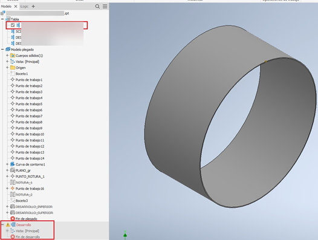
Task: Click the PUNTO_ROTURA_1 point icon
Action: [13, 177]
